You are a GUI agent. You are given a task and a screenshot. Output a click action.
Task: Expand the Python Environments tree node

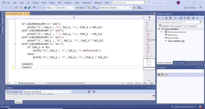(162, 32)
